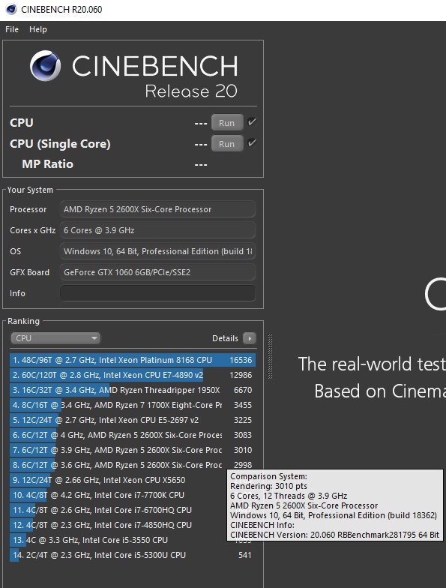This screenshot has width=446, height=588.
Task: Click the Cinebench logo sphere icon
Action: click(45, 66)
